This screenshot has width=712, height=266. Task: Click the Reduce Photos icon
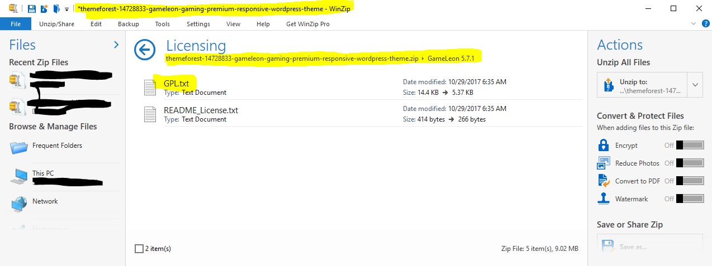pyautogui.click(x=604, y=163)
